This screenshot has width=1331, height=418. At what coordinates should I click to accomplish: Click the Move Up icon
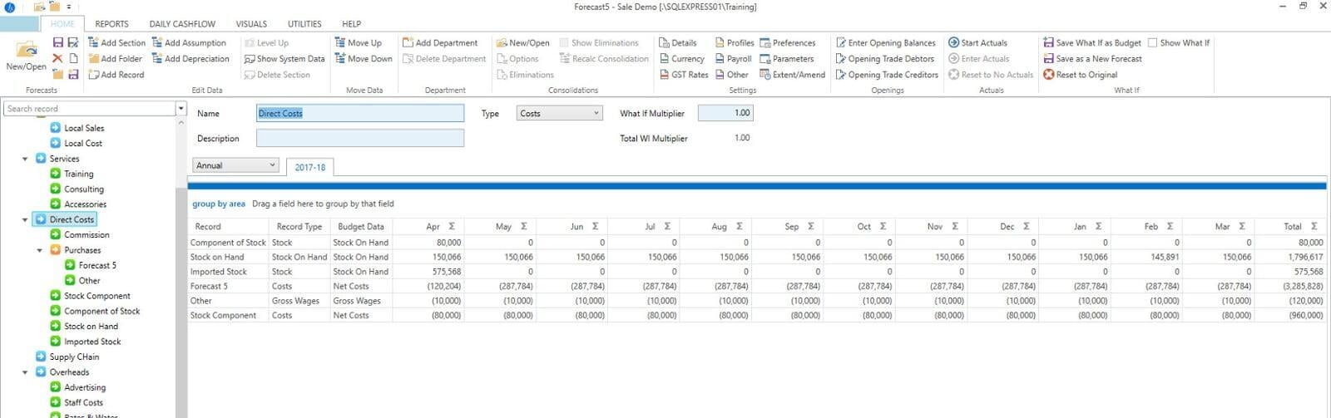coord(339,42)
